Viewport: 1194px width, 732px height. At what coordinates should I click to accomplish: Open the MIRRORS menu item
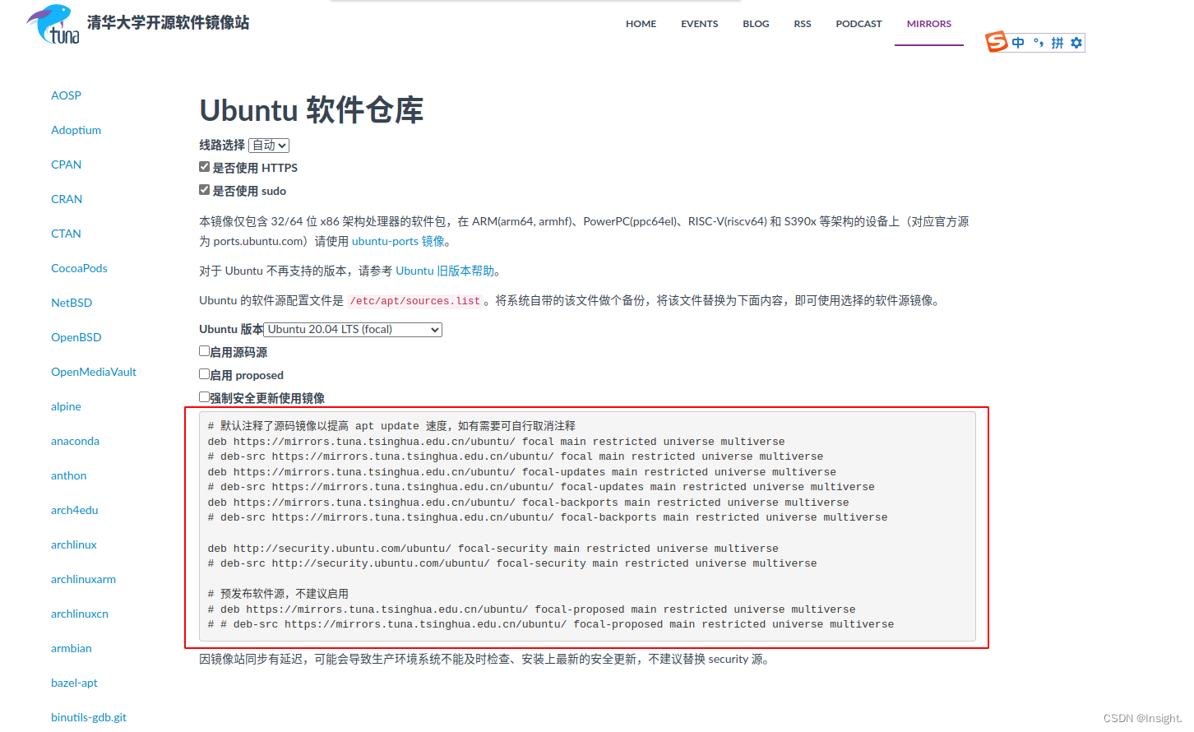tap(928, 24)
